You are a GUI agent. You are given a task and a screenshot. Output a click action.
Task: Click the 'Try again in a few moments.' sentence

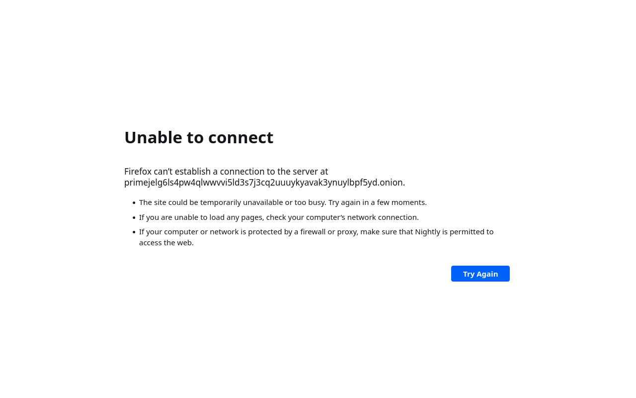pyautogui.click(x=378, y=202)
